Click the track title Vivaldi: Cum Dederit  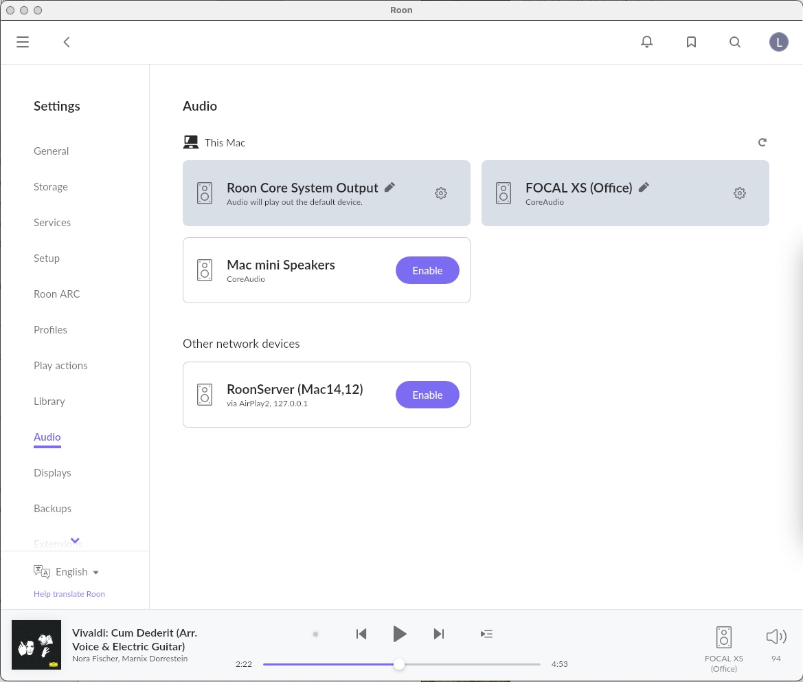point(135,639)
